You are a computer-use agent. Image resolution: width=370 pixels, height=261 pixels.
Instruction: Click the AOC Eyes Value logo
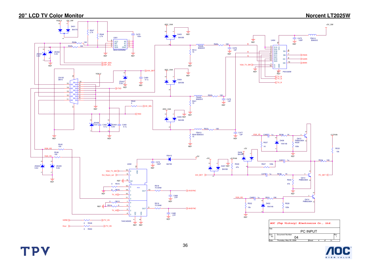pyautogui.click(x=338, y=252)
